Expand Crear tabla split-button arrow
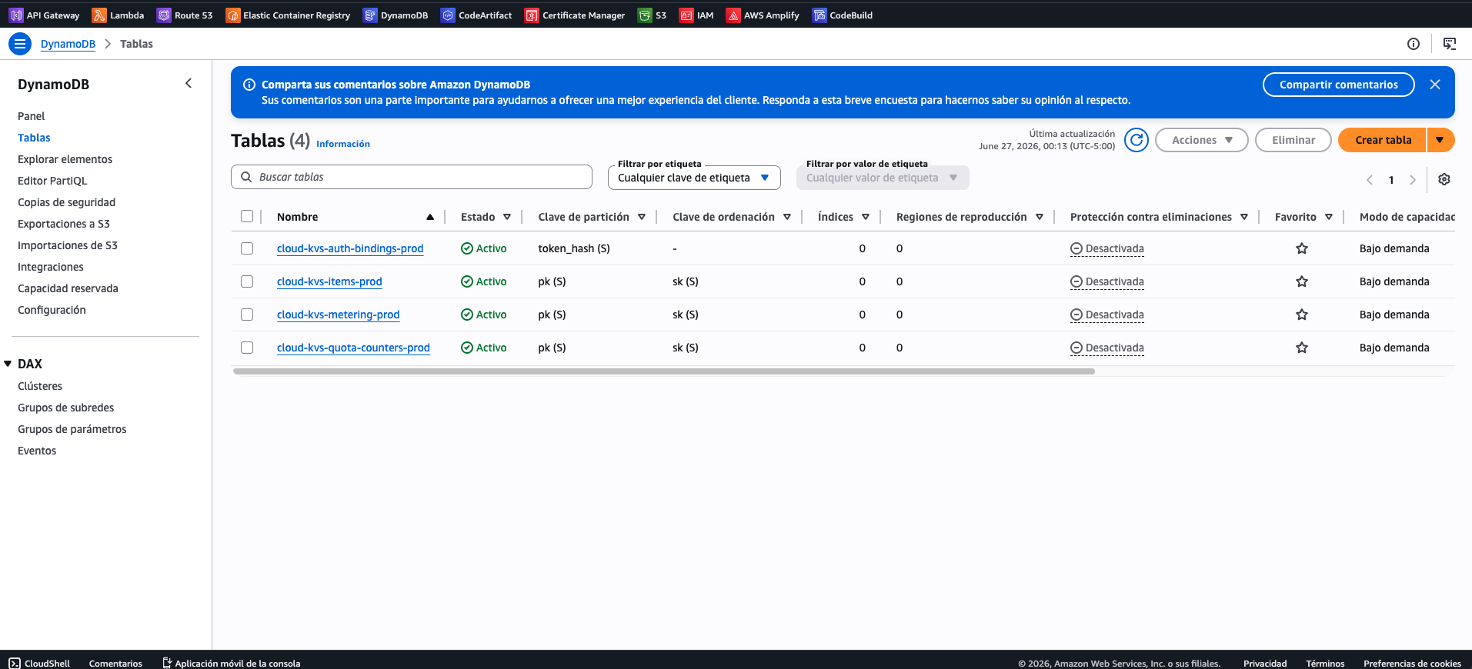 [1440, 140]
